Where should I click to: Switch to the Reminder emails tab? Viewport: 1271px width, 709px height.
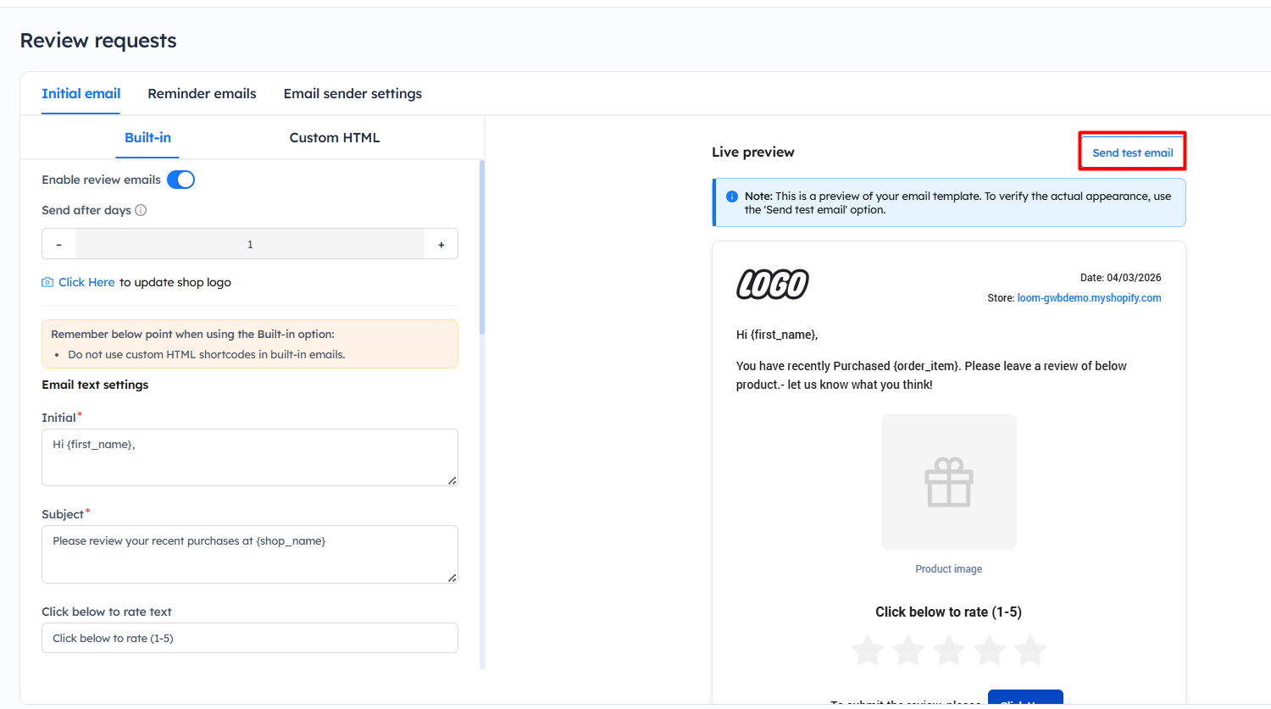pos(202,93)
